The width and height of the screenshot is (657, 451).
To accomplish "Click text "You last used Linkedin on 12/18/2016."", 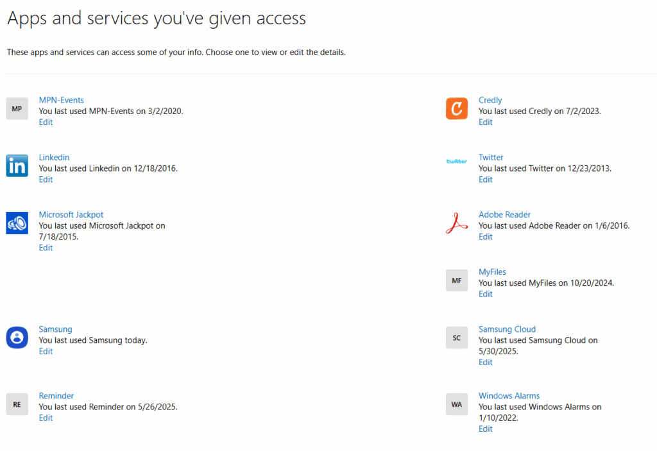I will [x=108, y=168].
